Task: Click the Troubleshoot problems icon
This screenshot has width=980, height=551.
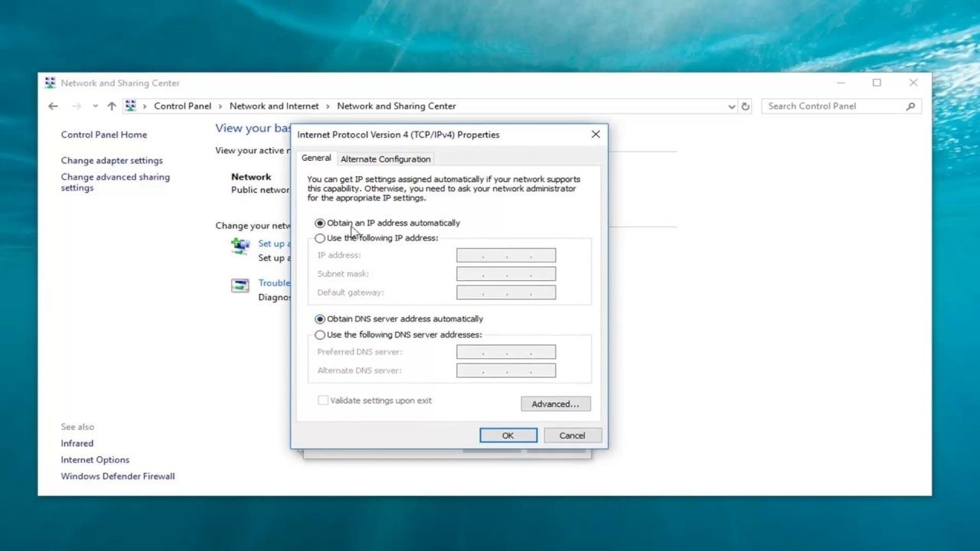Action: 240,286
